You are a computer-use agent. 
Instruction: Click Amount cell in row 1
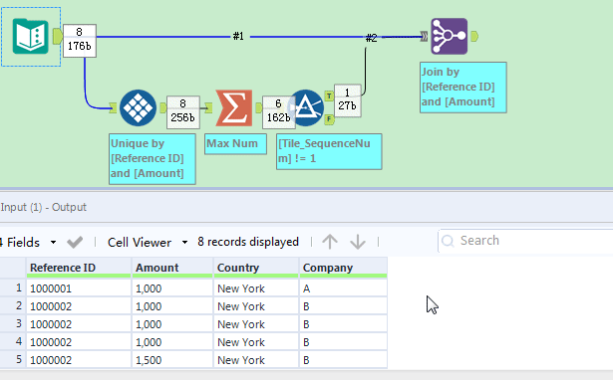(172, 288)
